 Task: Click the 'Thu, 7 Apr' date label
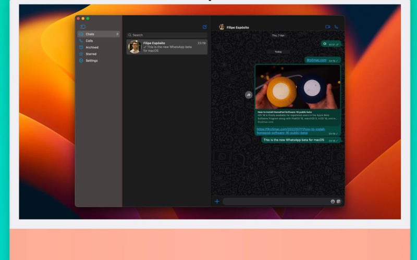tap(278, 35)
